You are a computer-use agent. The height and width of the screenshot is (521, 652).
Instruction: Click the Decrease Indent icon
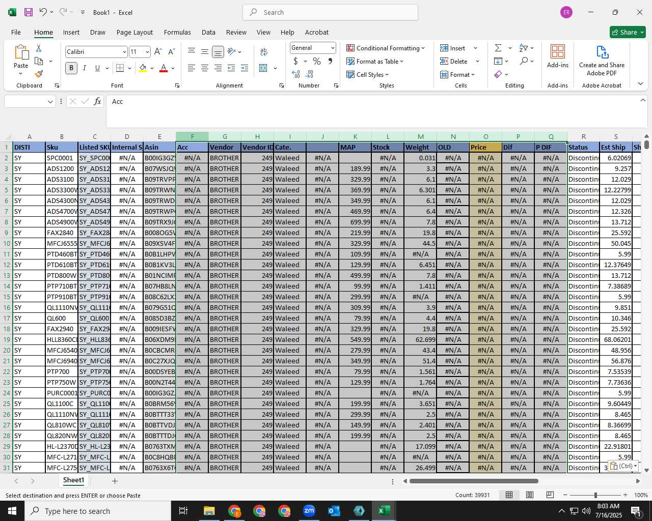coord(231,68)
